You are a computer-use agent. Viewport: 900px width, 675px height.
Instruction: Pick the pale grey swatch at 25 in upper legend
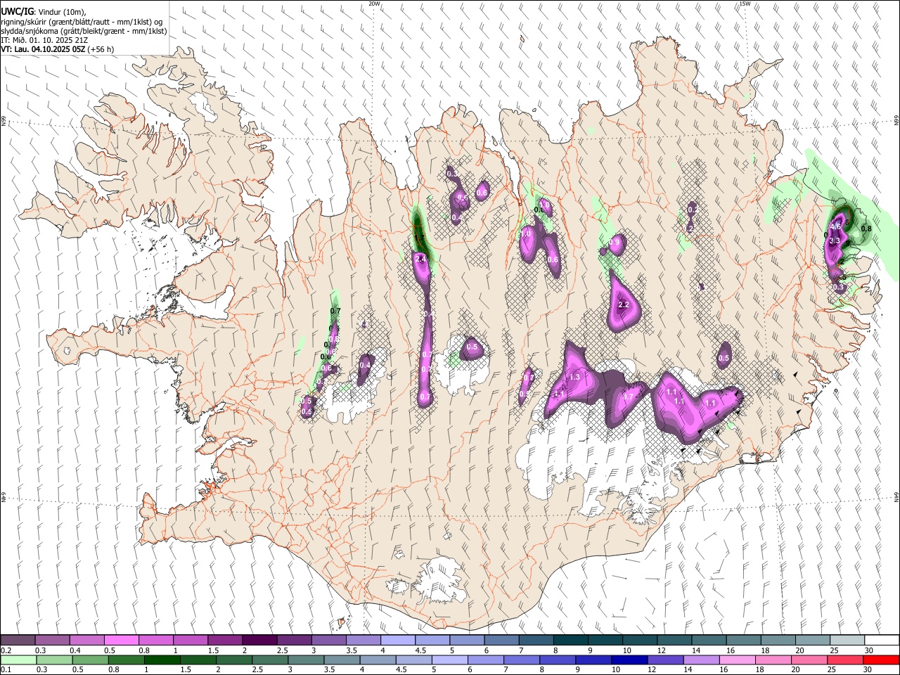[x=847, y=641]
